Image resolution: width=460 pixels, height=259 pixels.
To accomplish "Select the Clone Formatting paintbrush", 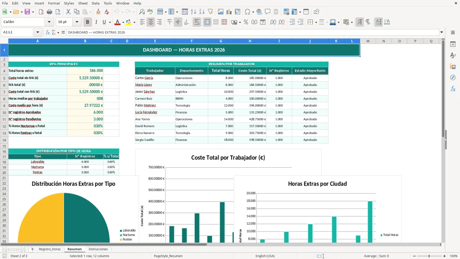I will tap(99, 12).
